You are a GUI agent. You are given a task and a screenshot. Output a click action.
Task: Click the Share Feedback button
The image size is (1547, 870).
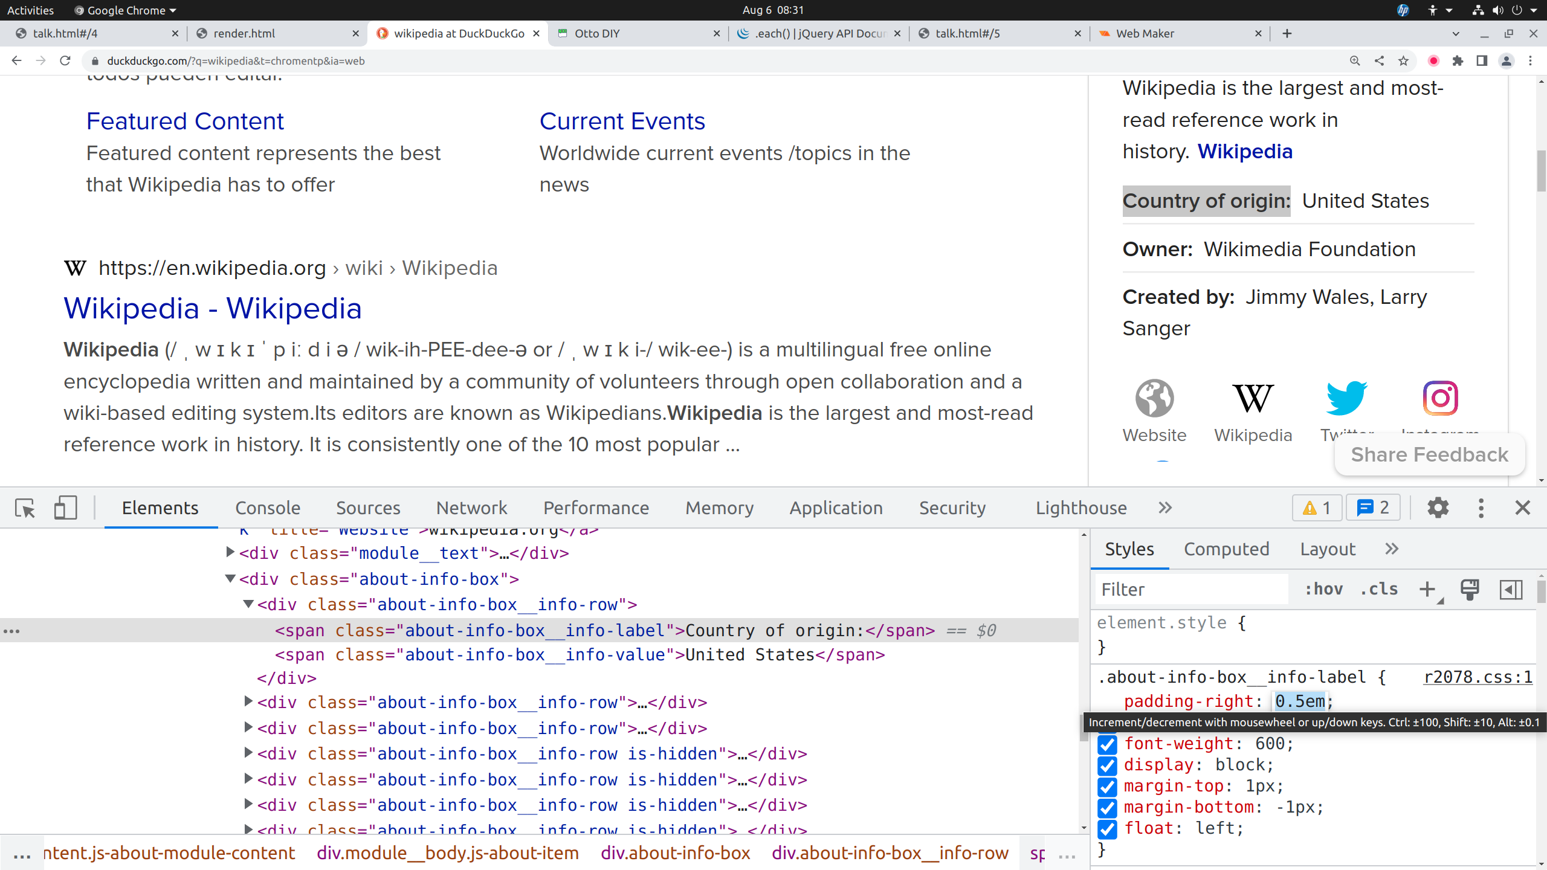[1429, 454]
